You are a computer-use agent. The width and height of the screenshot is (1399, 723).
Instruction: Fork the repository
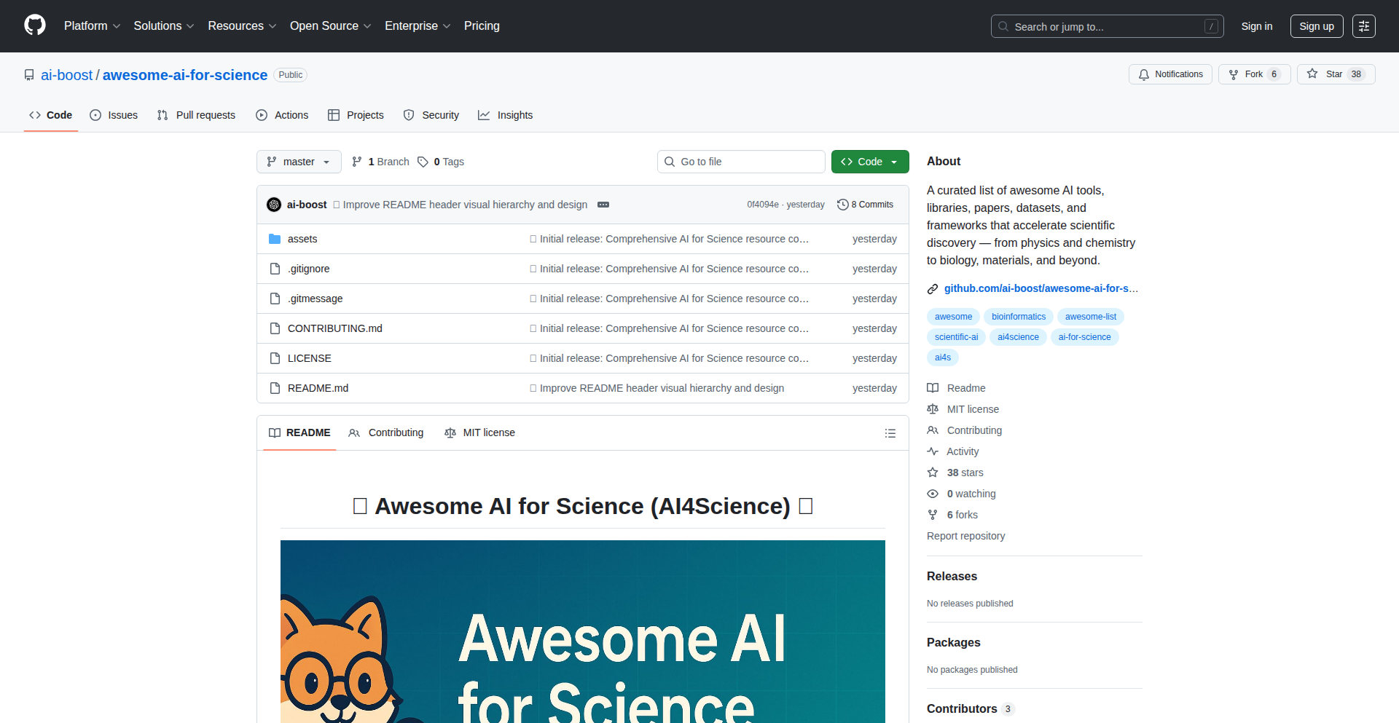pos(1246,74)
